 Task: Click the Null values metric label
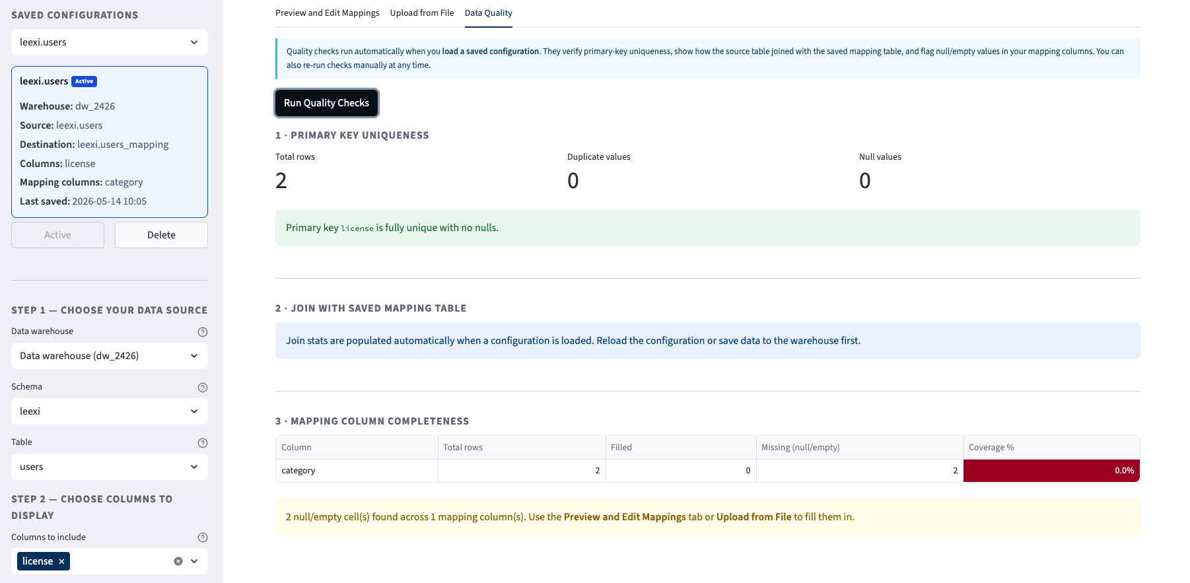tap(880, 157)
